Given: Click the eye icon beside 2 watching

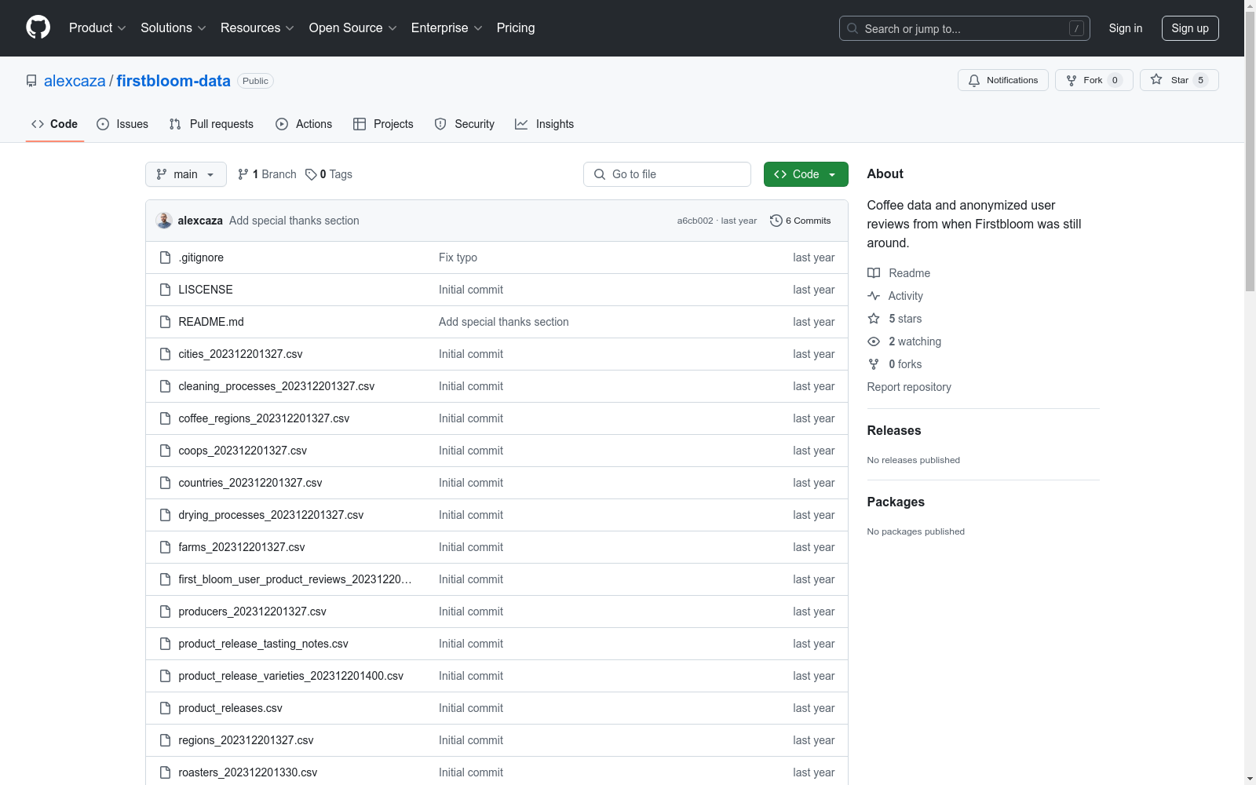Looking at the screenshot, I should 874,341.
